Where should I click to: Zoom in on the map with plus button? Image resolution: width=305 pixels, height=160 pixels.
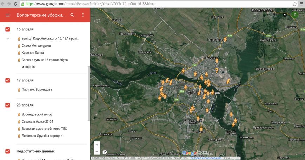click(x=97, y=145)
